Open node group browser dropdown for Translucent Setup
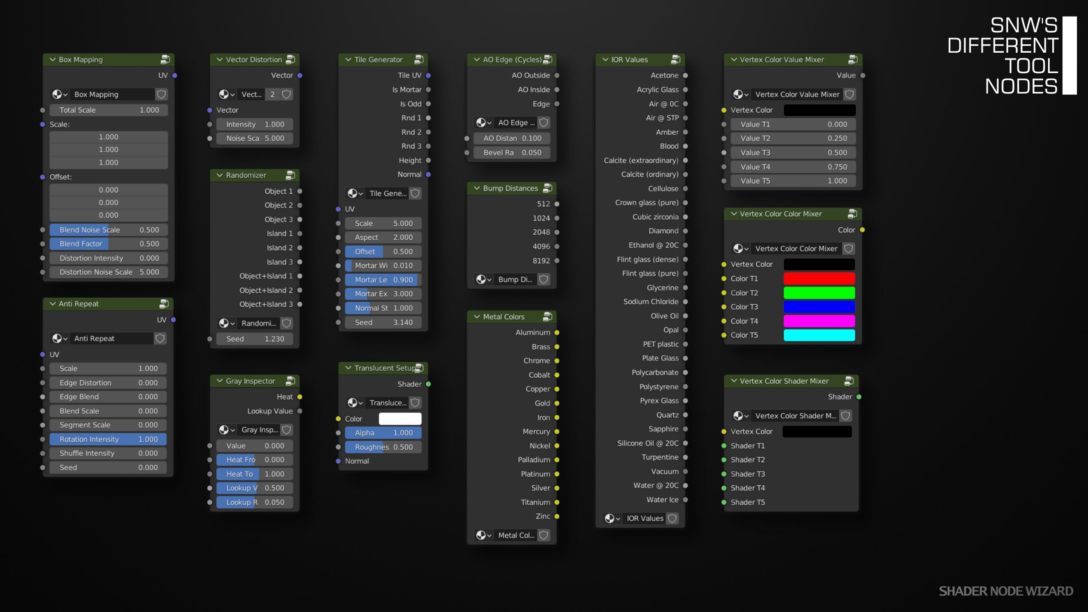 click(x=355, y=403)
